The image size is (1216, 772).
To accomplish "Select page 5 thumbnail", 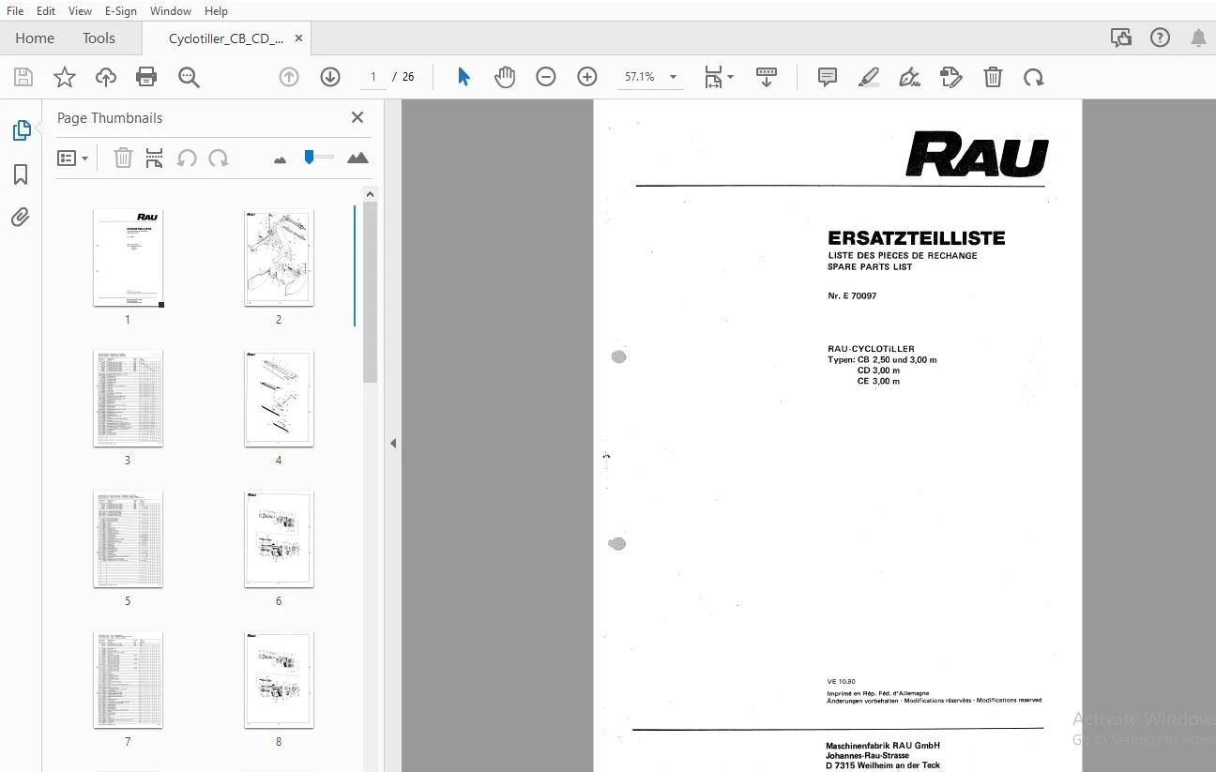I will 128,539.
